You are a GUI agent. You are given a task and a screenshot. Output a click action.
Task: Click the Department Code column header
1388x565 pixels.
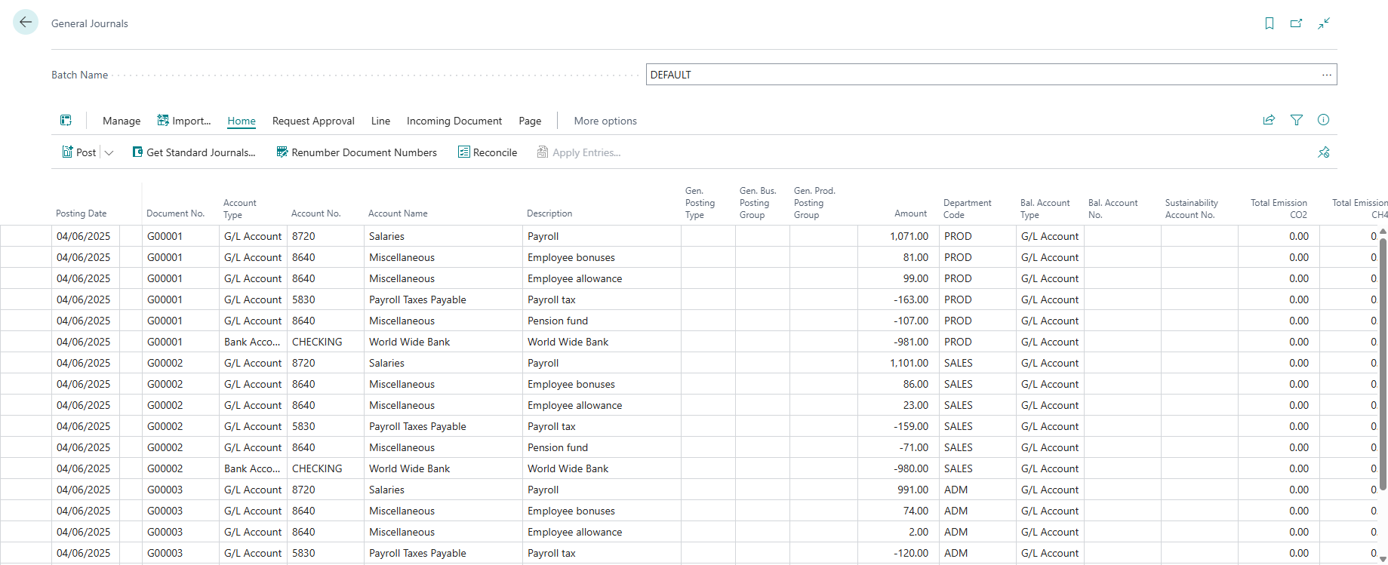click(x=968, y=208)
